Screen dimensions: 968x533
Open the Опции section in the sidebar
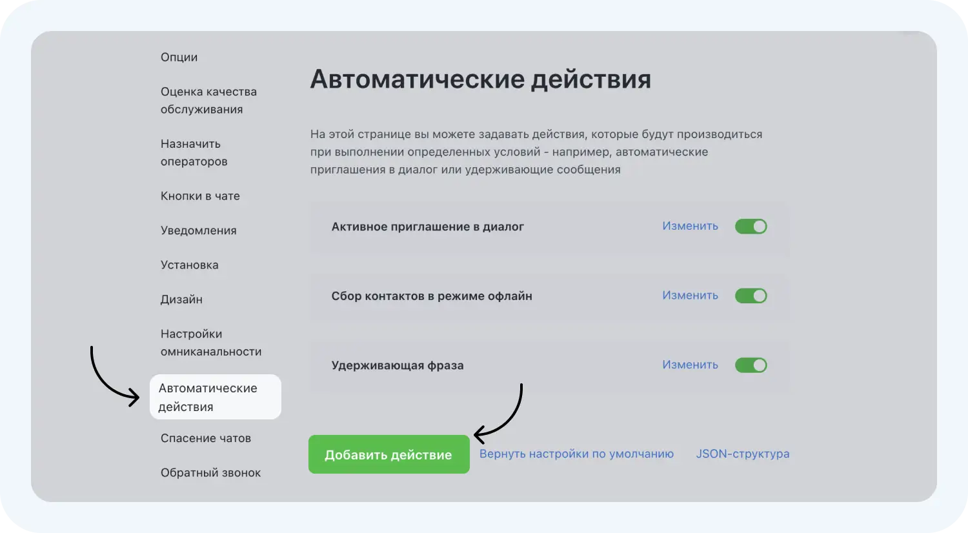pyautogui.click(x=179, y=57)
